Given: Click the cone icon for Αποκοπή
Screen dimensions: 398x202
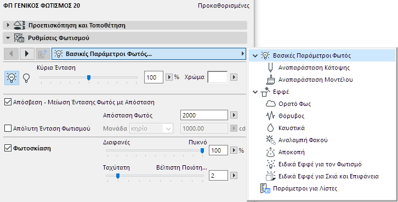Looking at the screenshot, I should point(271,152).
